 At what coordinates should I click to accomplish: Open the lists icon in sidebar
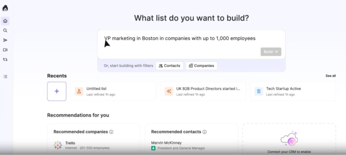click(x=5, y=76)
